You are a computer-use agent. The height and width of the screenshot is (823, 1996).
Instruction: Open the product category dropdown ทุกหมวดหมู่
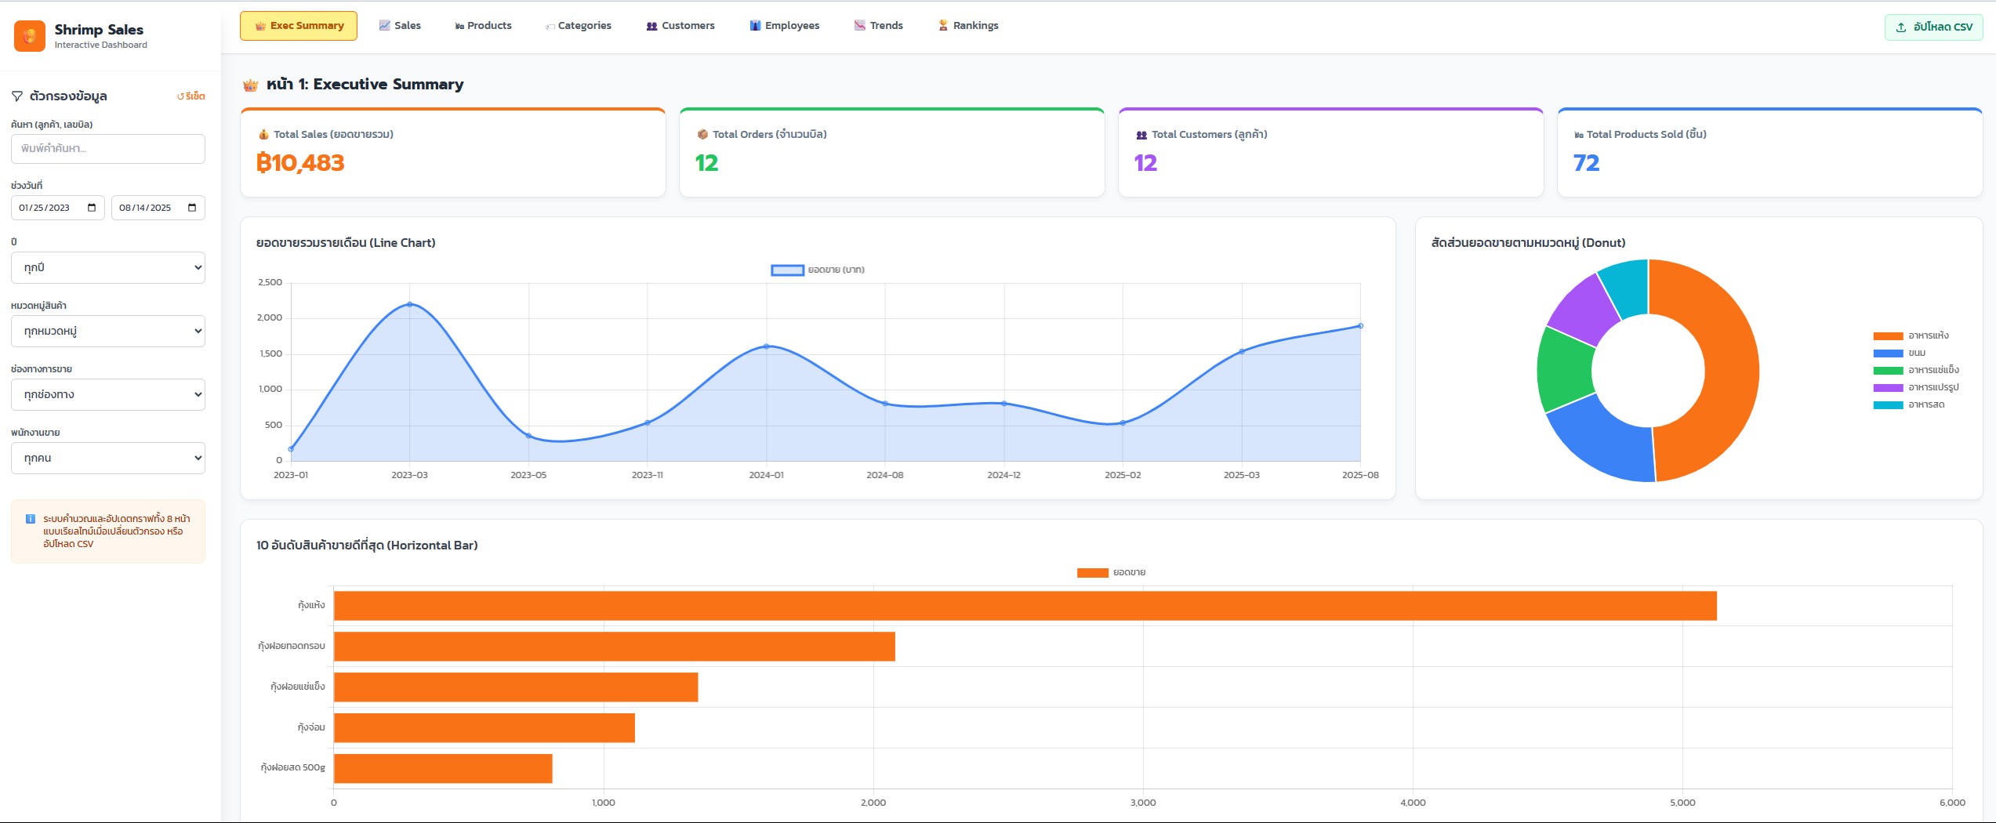pyautogui.click(x=108, y=331)
